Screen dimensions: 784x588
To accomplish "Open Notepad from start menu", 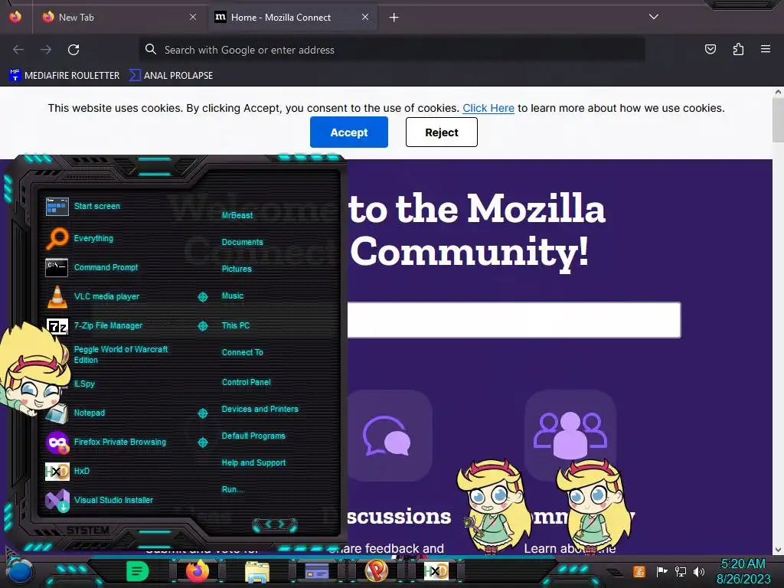I will pos(89,413).
